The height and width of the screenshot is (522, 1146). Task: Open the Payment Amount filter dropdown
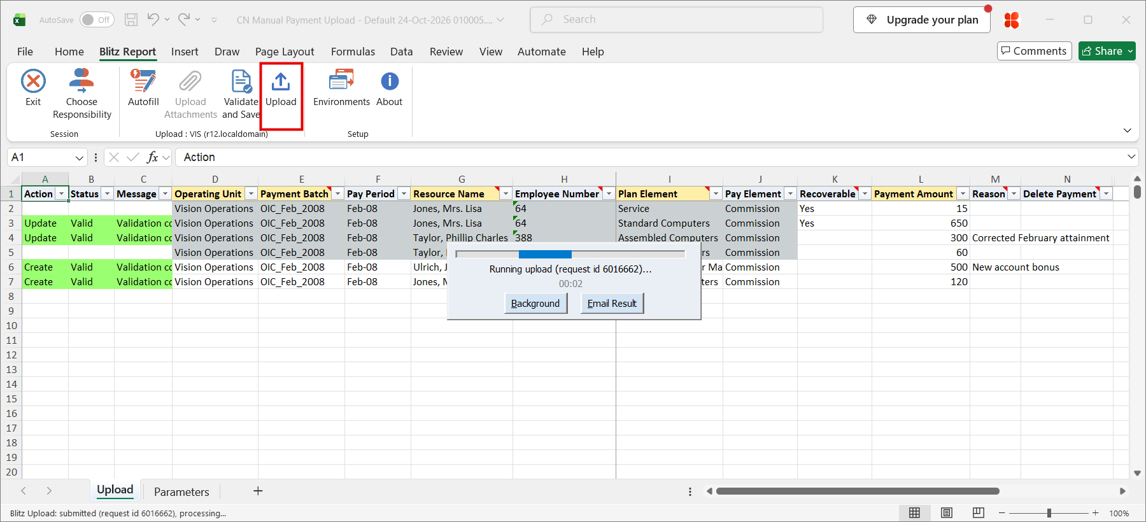pos(963,194)
